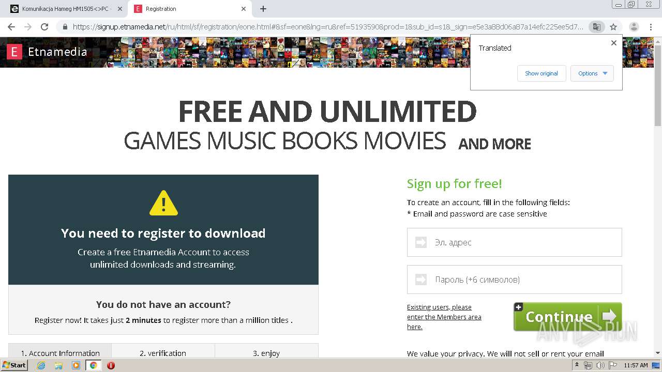
Task: Switch to Chrome in the taskbar
Action: point(94,365)
